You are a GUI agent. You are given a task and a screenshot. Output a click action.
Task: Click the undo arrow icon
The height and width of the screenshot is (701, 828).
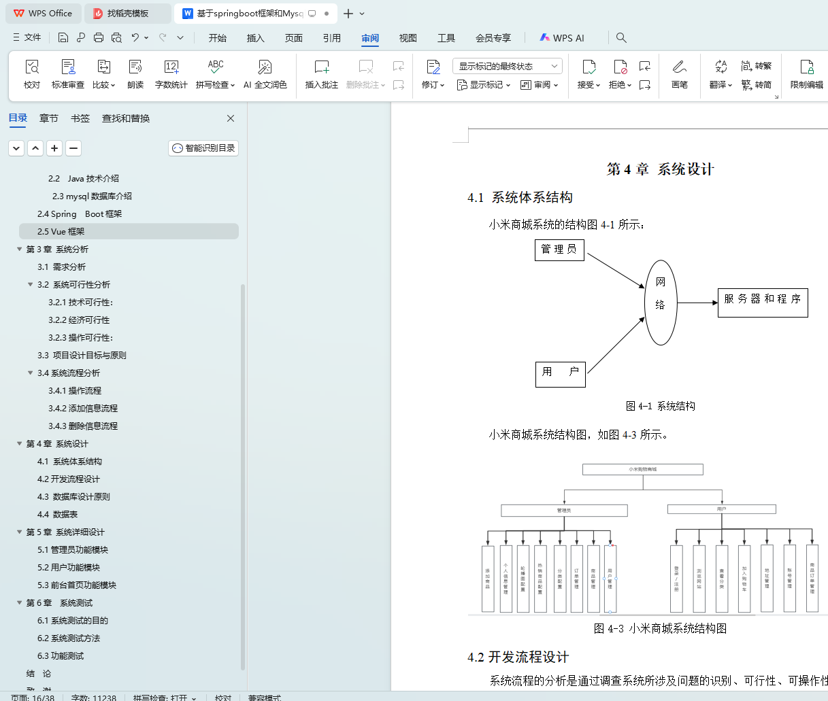pos(135,38)
